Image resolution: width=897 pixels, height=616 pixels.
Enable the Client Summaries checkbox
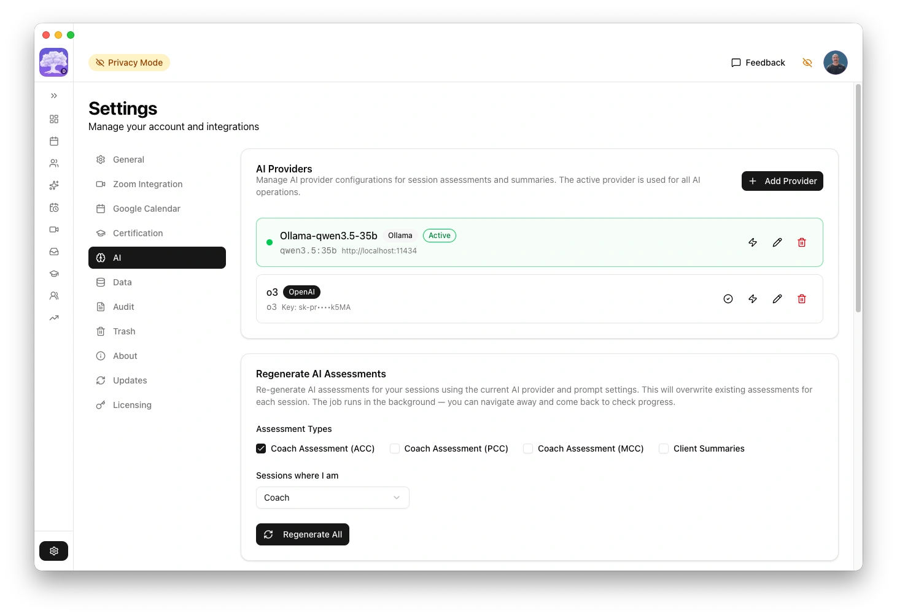click(x=664, y=449)
